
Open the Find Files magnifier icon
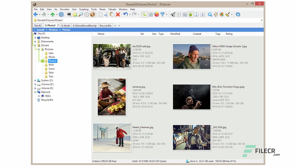pyautogui.click(x=210, y=14)
